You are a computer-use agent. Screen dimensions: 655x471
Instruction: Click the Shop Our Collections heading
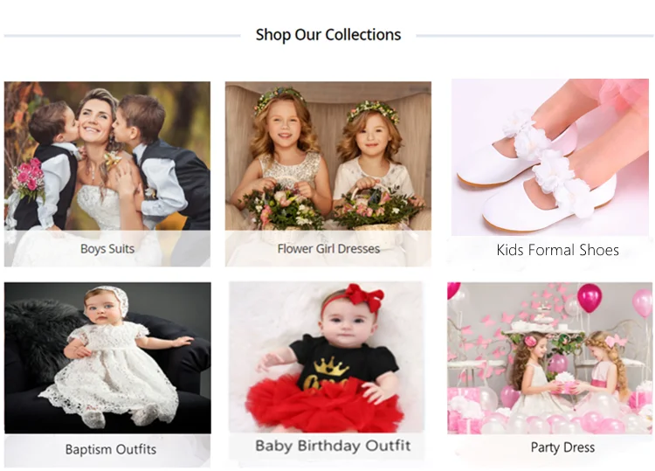click(x=328, y=35)
